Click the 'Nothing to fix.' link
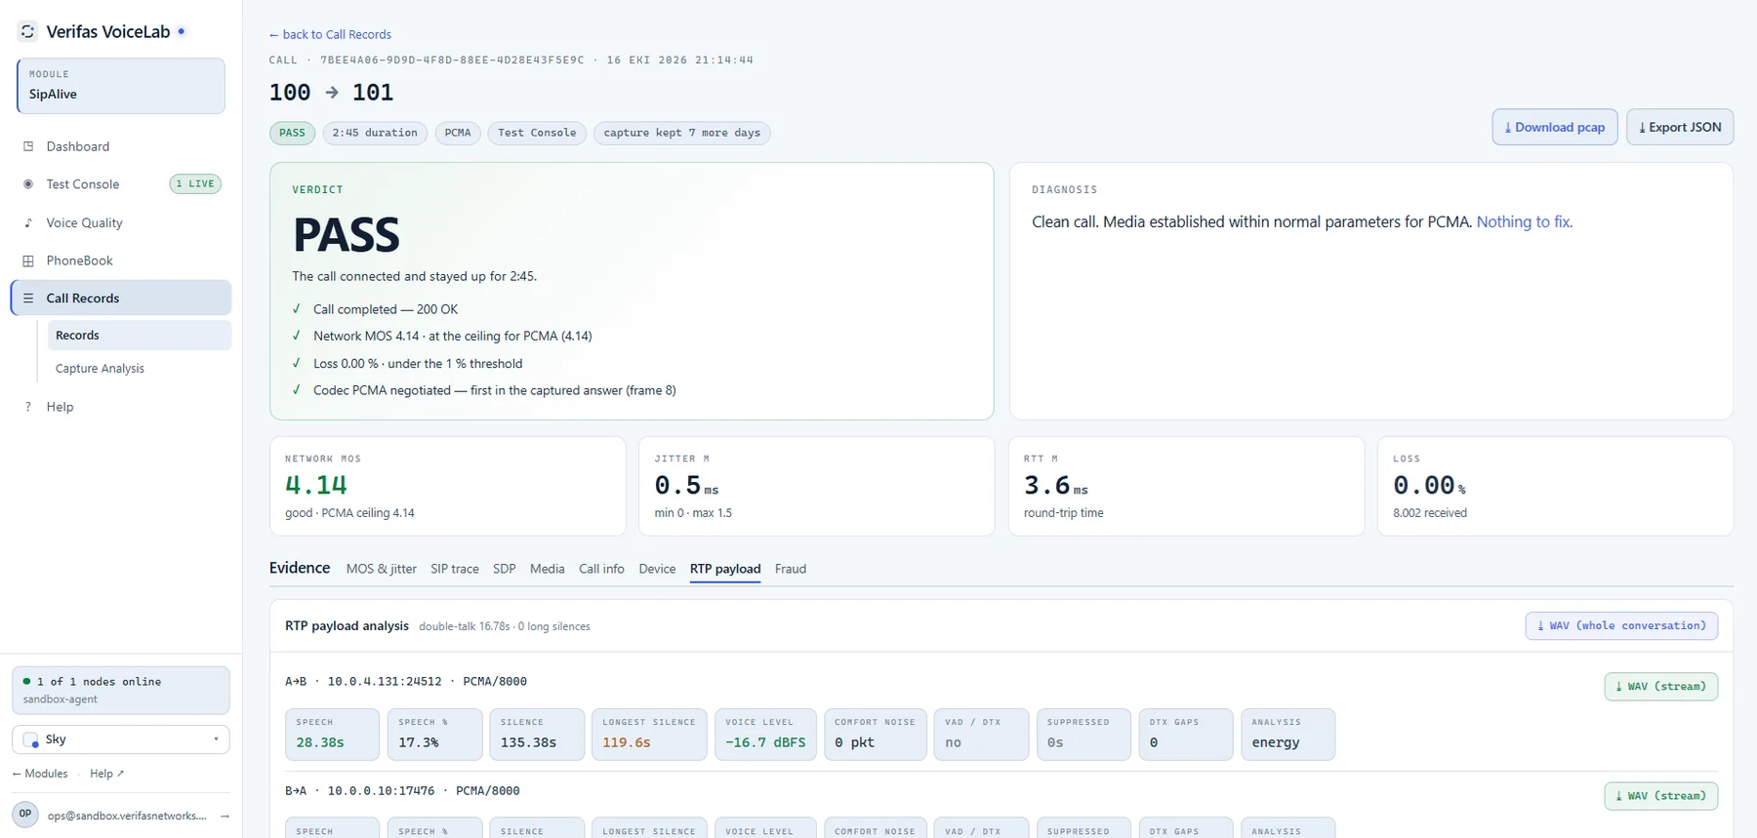Screen dimensions: 1757x838 [1524, 222]
